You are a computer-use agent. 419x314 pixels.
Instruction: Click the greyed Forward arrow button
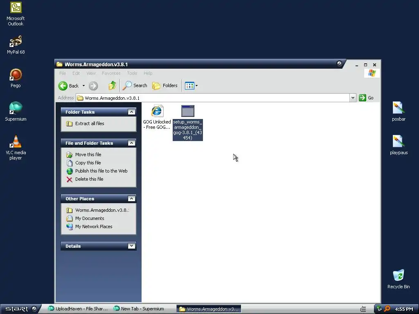(x=93, y=86)
